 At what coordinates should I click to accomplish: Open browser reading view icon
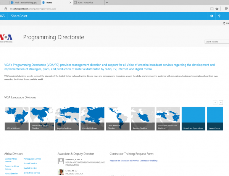pyautogui.click(x=212, y=9)
